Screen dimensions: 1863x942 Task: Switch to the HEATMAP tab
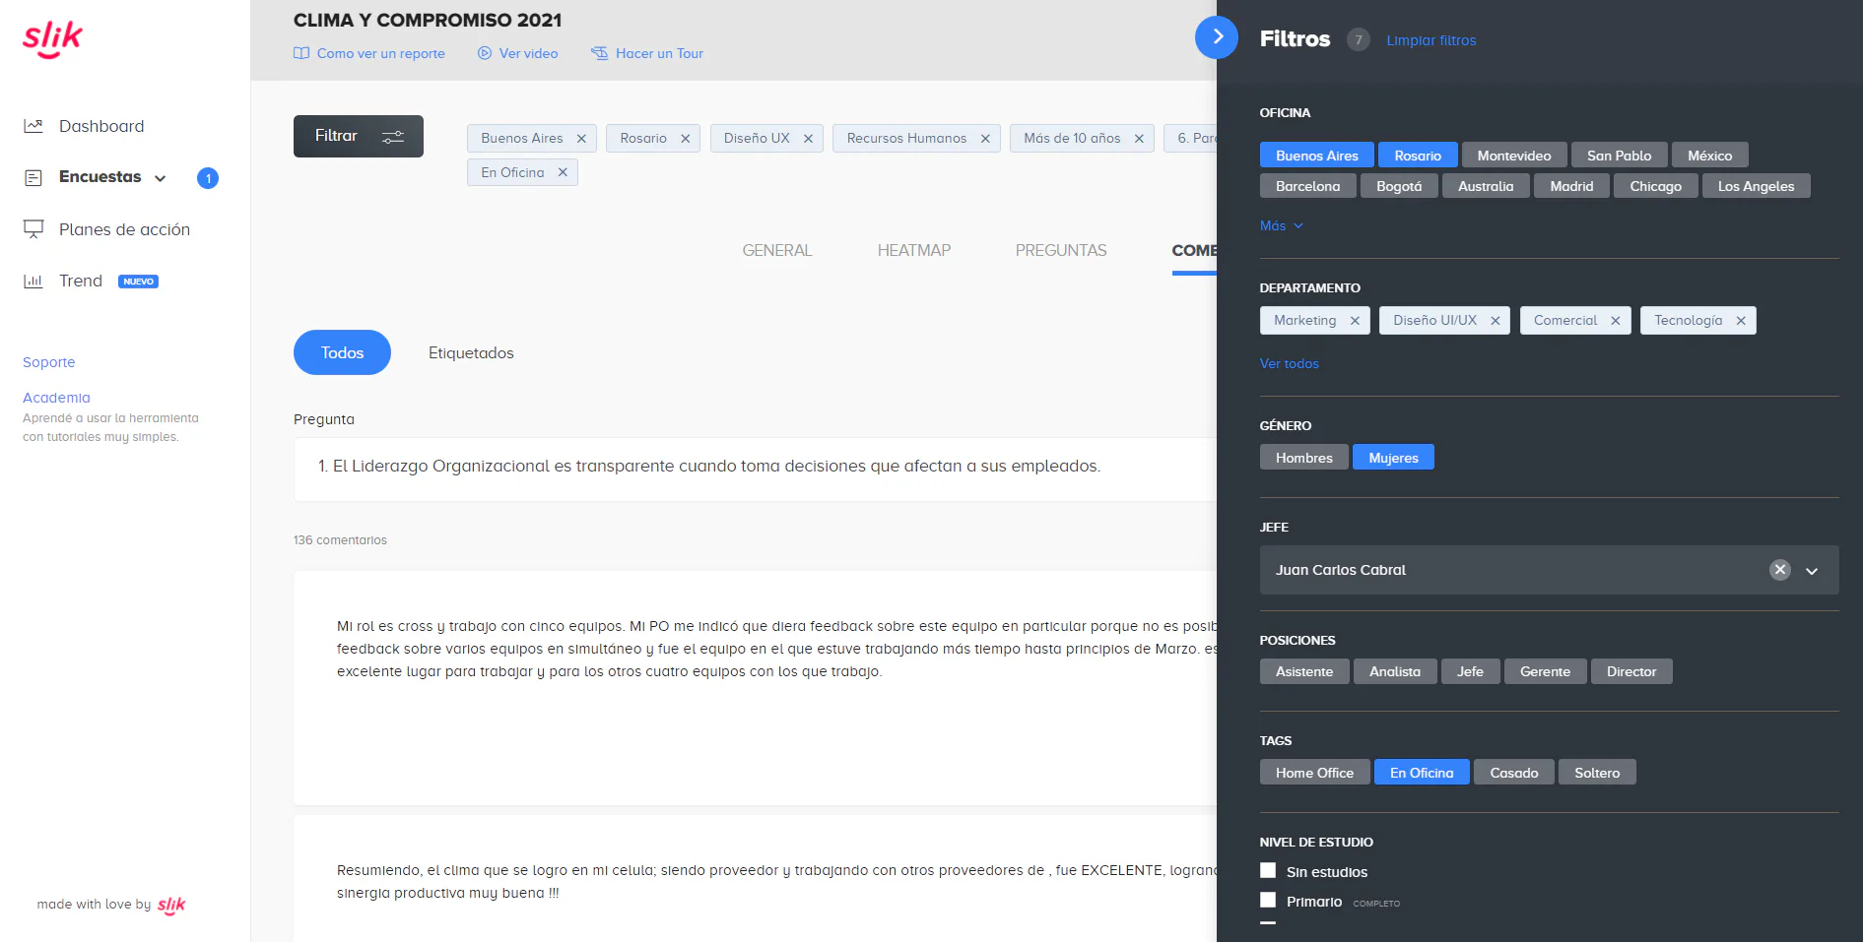913,250
